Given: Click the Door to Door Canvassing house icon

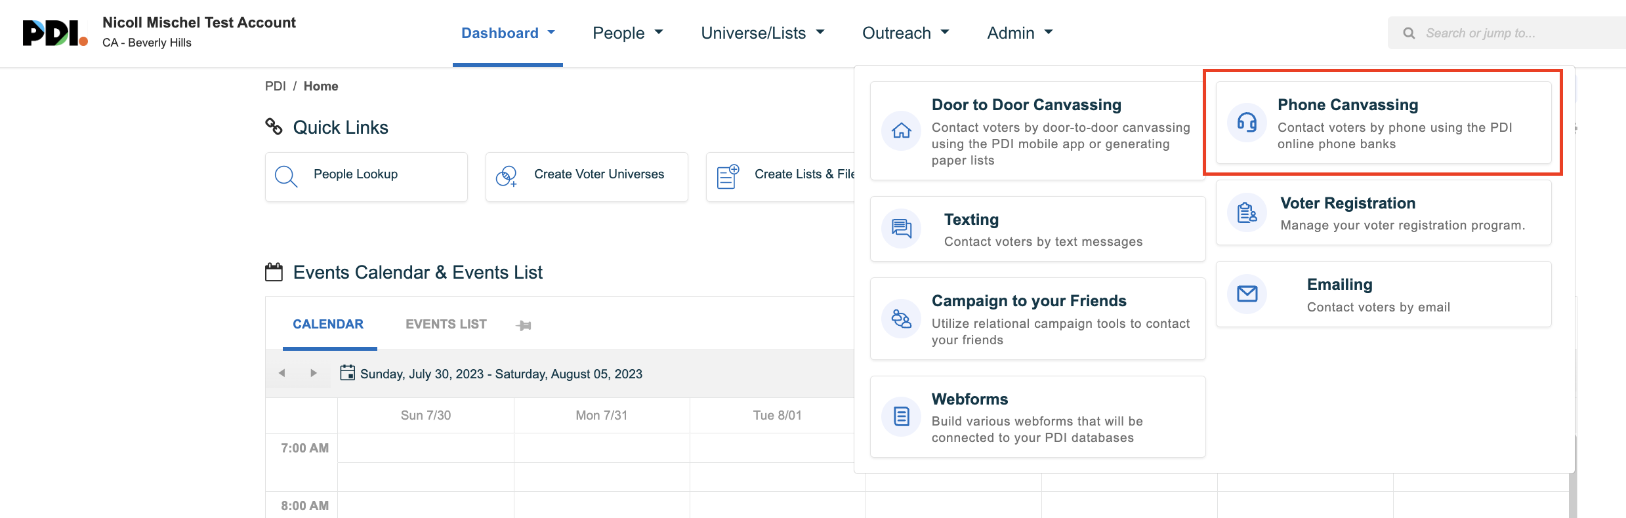Looking at the screenshot, I should (902, 130).
